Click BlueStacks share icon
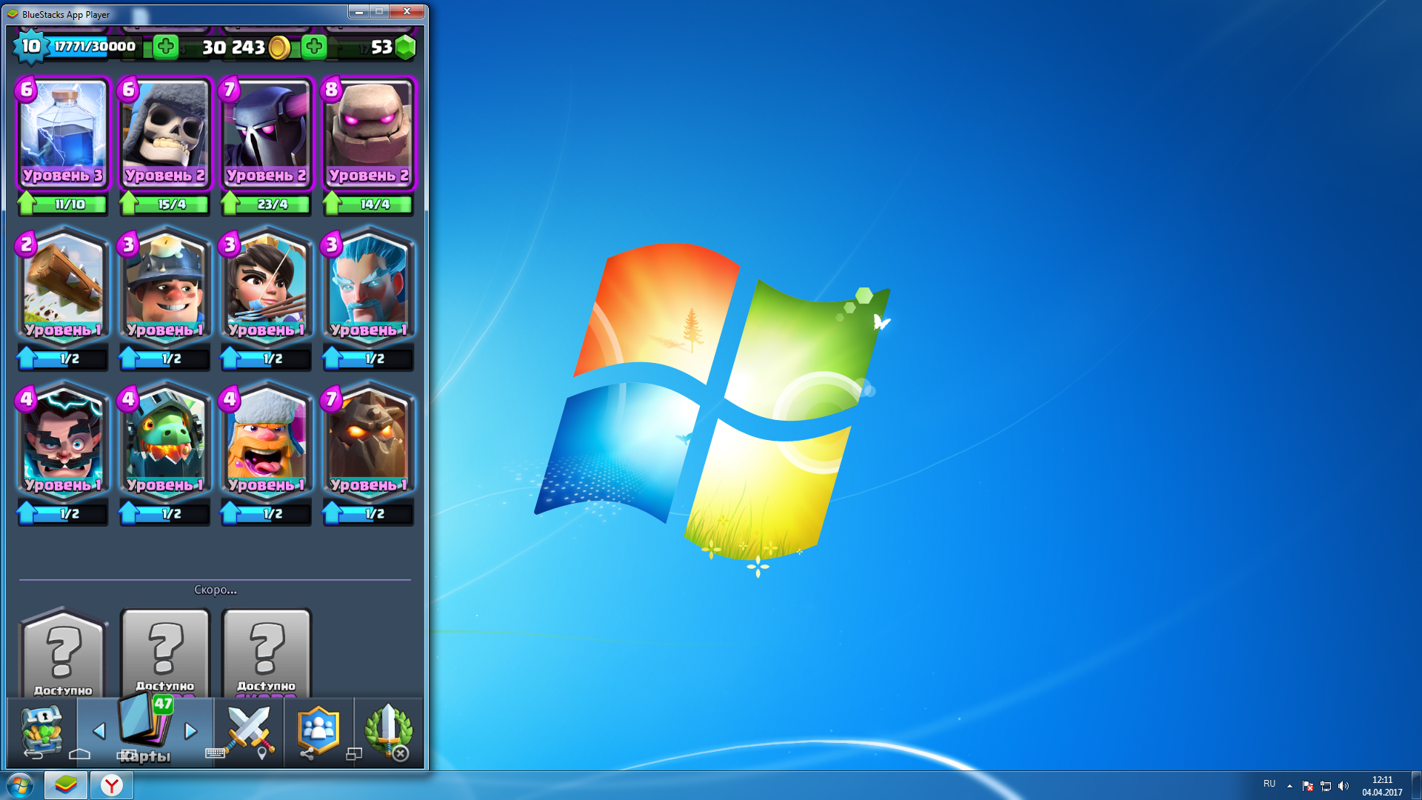 coord(307,754)
